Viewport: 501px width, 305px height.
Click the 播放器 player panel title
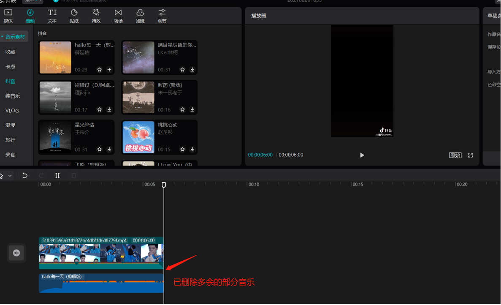pyautogui.click(x=258, y=15)
